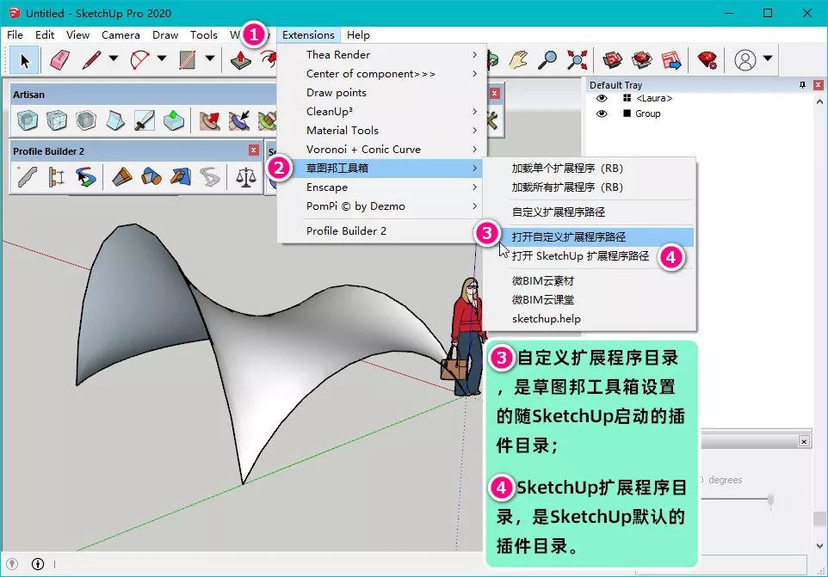Viewport: 828px width, 577px height.
Task: Select the Zoom magnifier tool
Action: pos(547,60)
